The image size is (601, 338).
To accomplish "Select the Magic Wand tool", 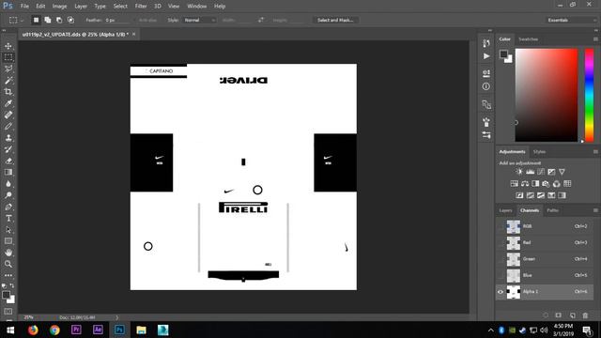I will point(8,81).
